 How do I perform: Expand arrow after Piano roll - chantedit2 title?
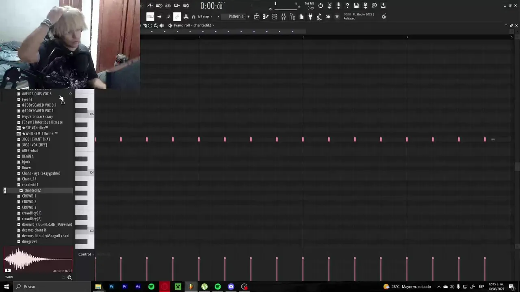(213, 25)
